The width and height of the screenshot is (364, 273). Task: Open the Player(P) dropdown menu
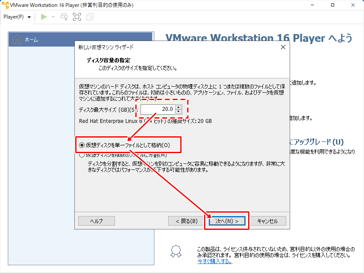pyautogui.click(x=17, y=17)
